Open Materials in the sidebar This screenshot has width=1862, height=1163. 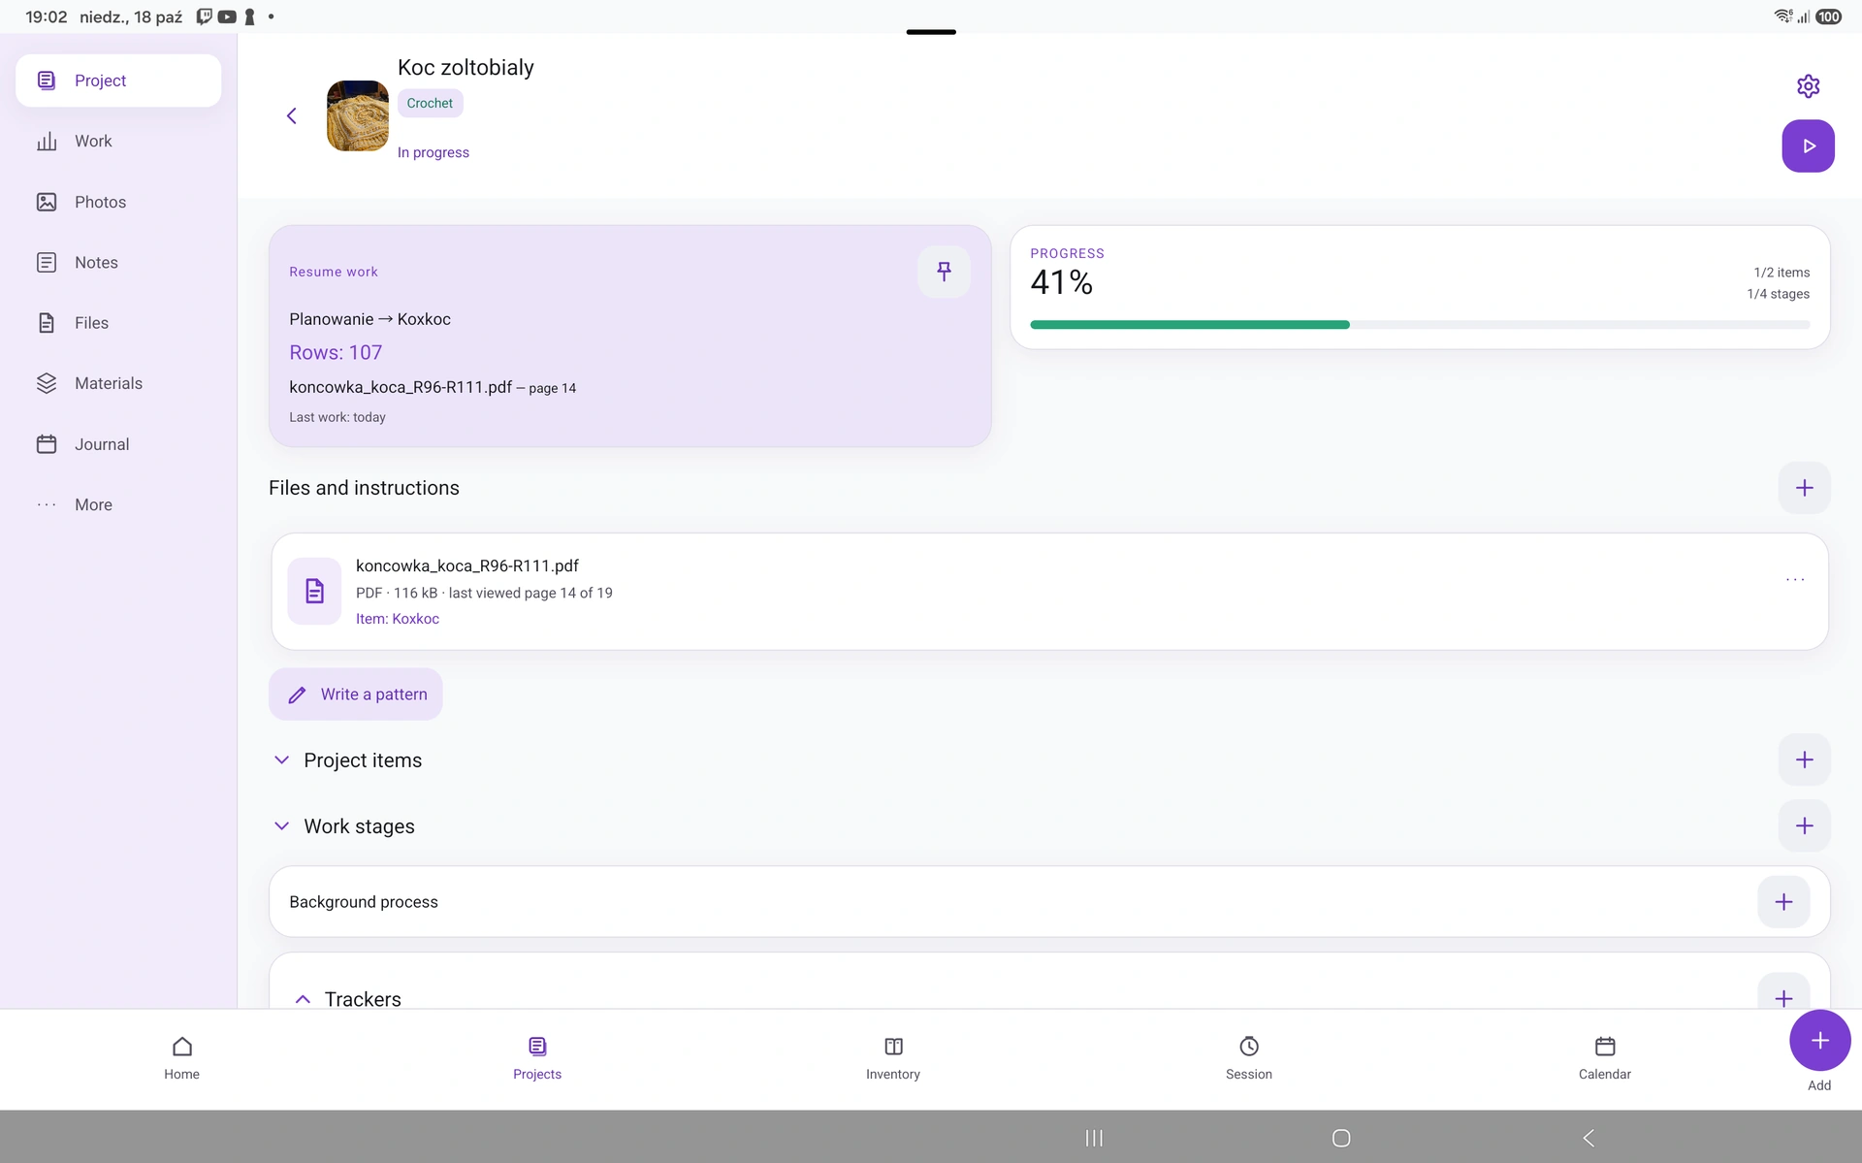point(118,383)
